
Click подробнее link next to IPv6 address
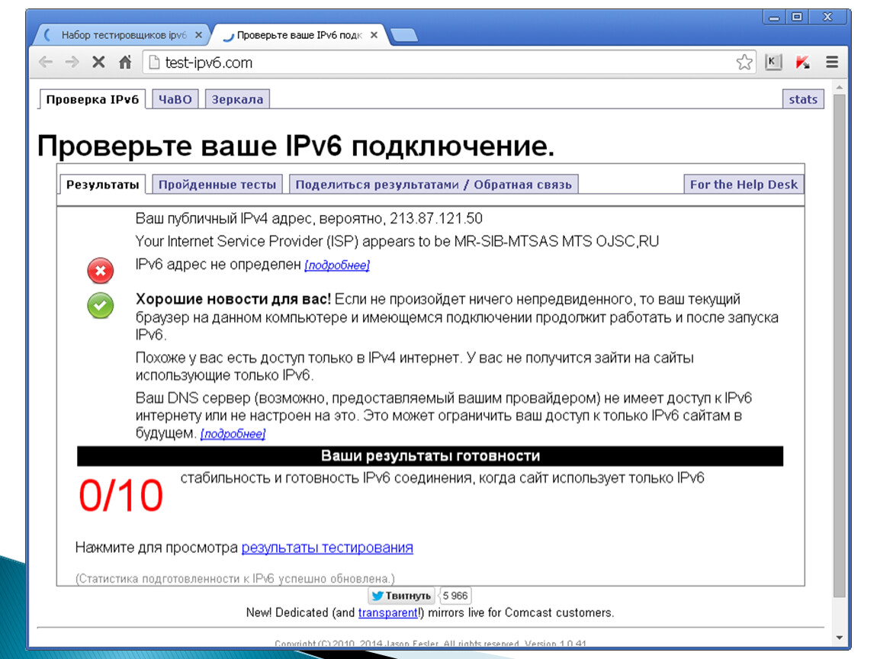[x=336, y=265]
